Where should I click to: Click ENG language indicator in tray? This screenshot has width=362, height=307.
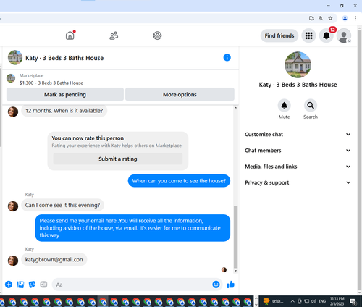(322, 301)
